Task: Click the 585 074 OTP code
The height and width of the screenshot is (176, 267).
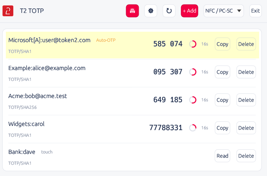Action: click(168, 44)
